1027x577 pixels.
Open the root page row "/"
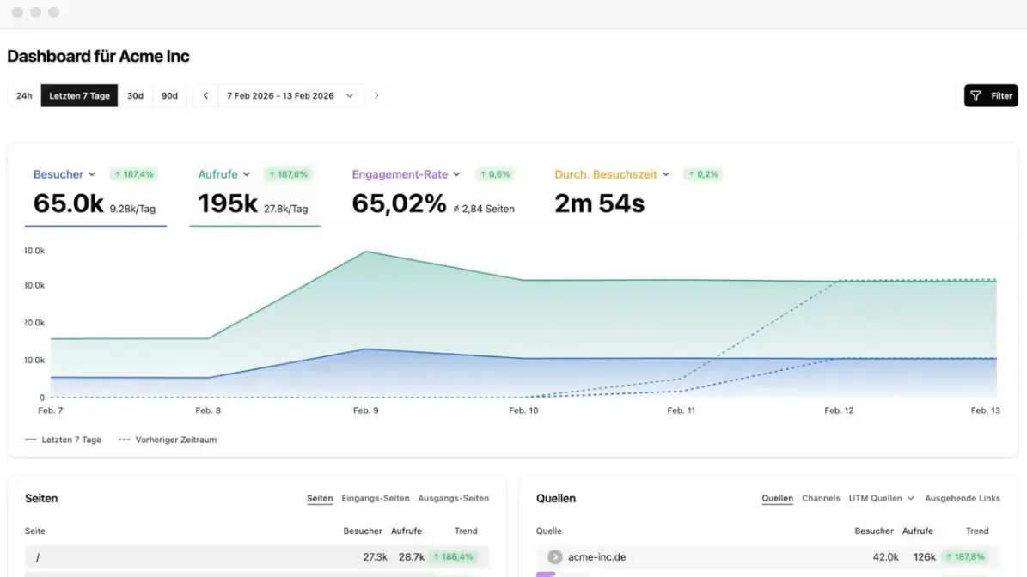point(257,556)
